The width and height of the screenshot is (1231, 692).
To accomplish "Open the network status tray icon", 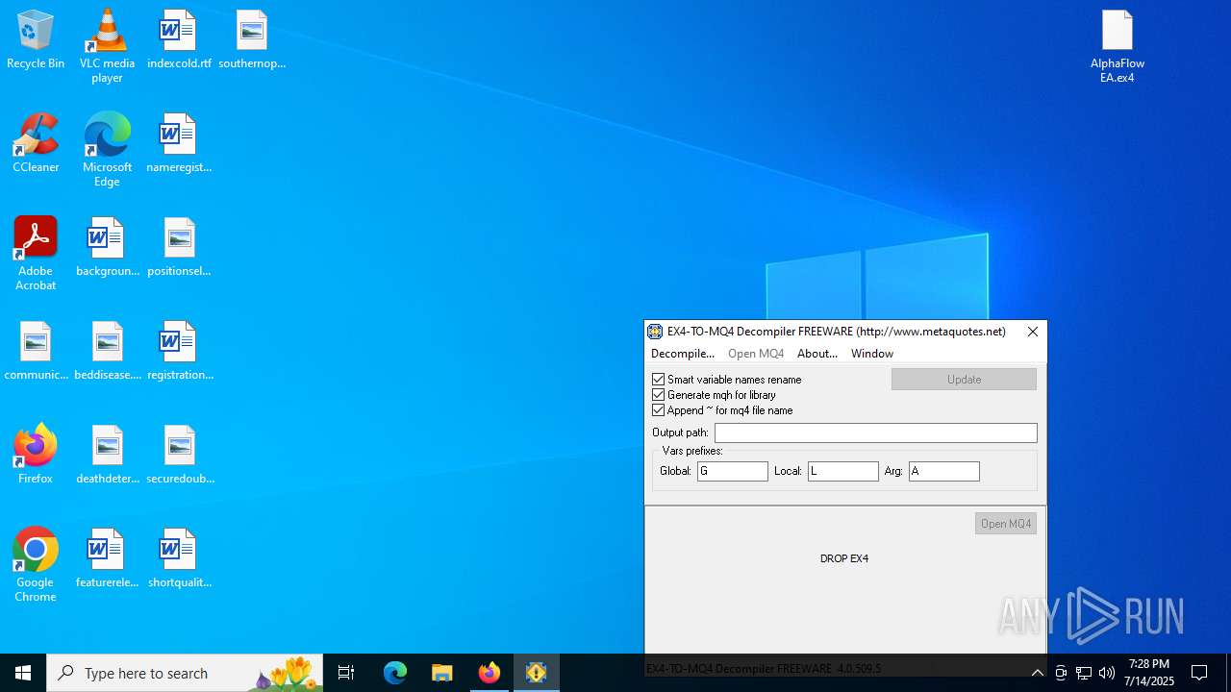I will pyautogui.click(x=1084, y=673).
